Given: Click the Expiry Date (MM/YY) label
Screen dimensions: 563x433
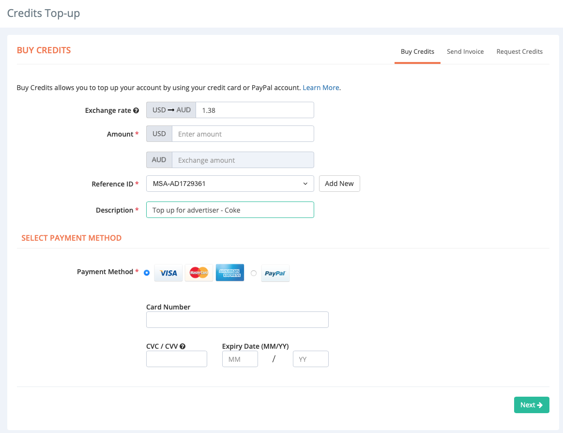Looking at the screenshot, I should point(255,346).
